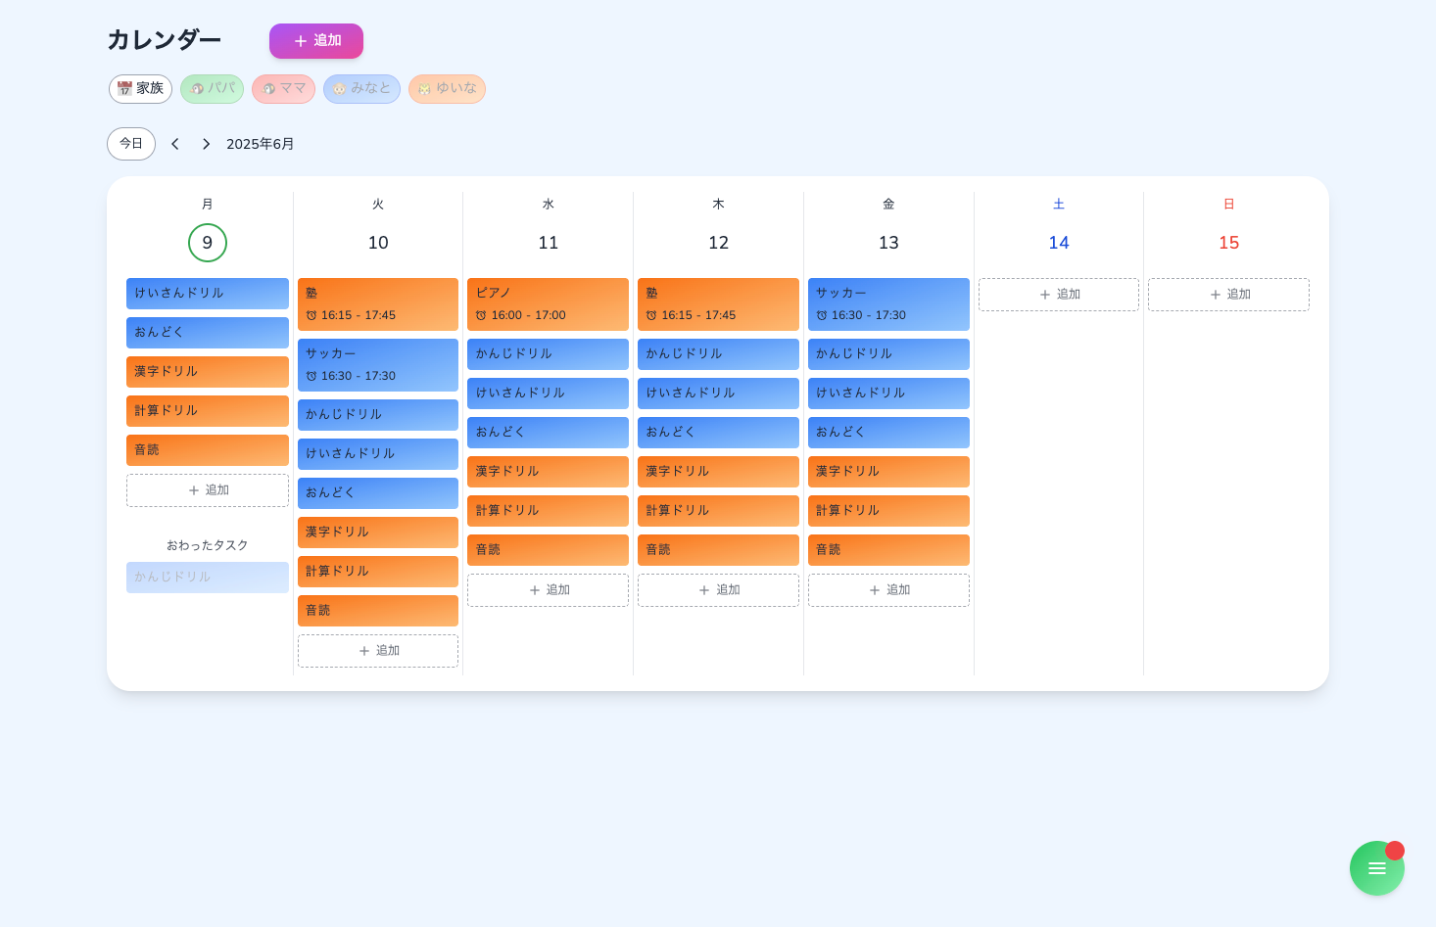Toggle the ゆいな filter chip

pos(447,89)
